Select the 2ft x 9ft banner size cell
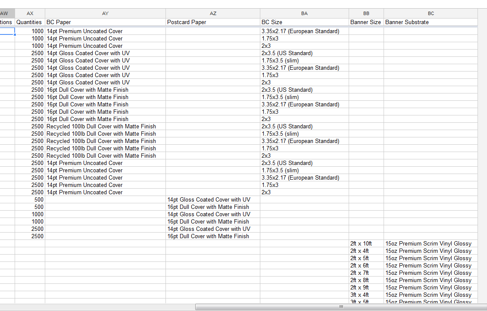487x311 pixels. [x=366, y=287]
